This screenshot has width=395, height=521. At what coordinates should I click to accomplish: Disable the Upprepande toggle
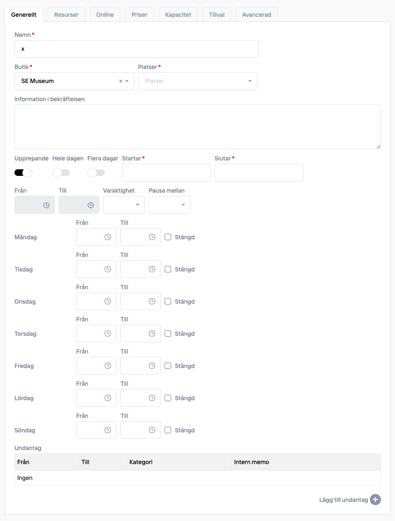[23, 173]
